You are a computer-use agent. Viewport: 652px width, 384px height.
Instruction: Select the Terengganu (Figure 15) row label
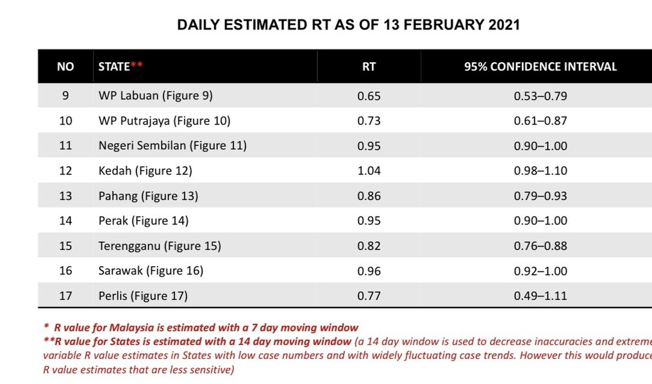click(160, 246)
